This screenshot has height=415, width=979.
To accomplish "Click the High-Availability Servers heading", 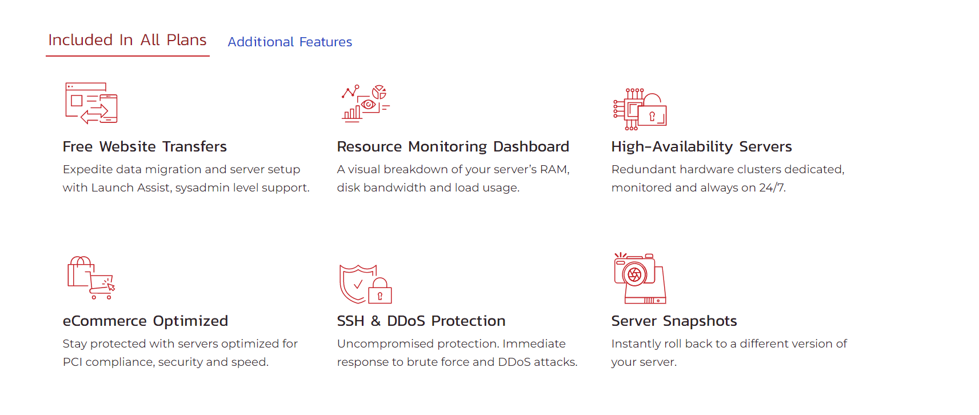I will (702, 147).
